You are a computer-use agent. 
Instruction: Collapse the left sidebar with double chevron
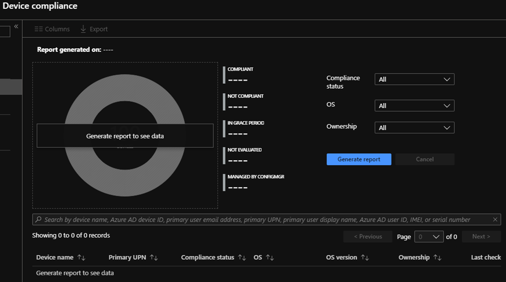tap(16, 27)
